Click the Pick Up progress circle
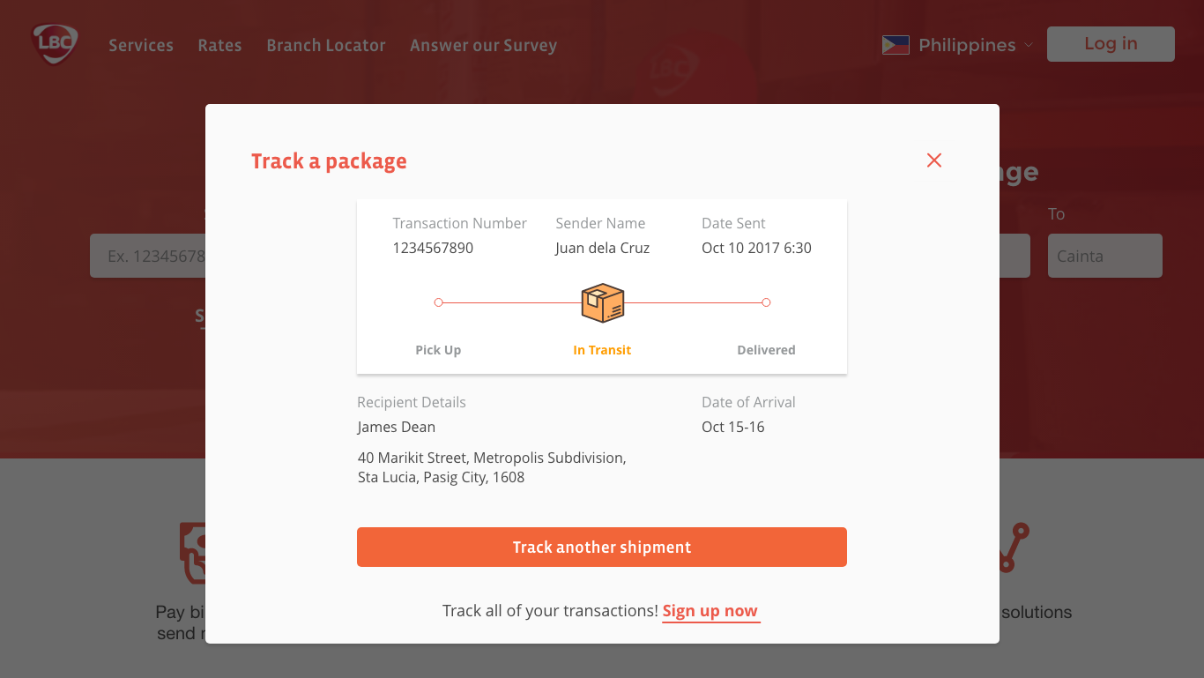1204x678 pixels. click(x=438, y=302)
